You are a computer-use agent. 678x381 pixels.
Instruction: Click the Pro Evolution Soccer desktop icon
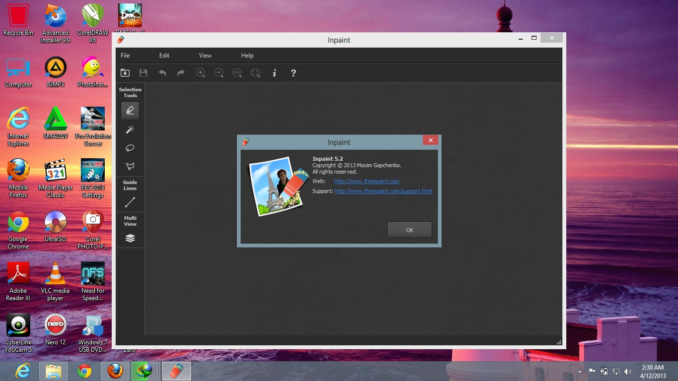[x=93, y=127]
